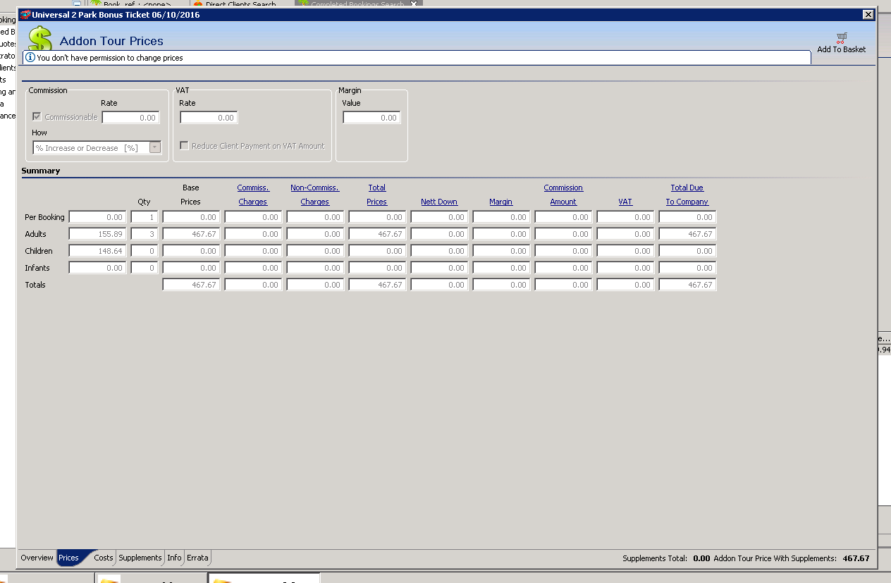
Task: Go to the Info tab
Action: [174, 558]
